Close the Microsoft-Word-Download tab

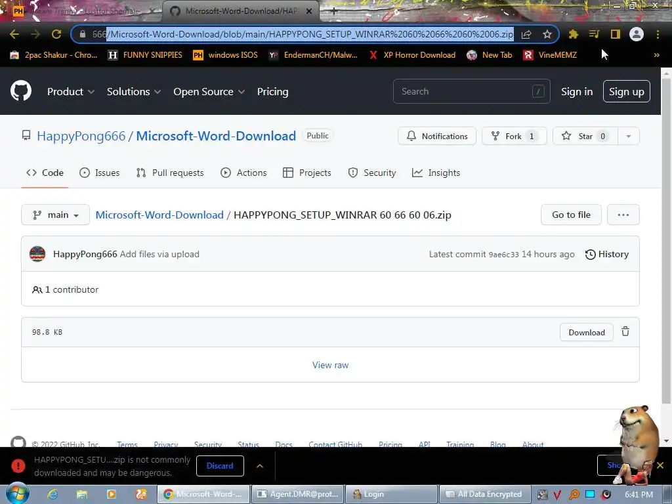click(x=309, y=11)
